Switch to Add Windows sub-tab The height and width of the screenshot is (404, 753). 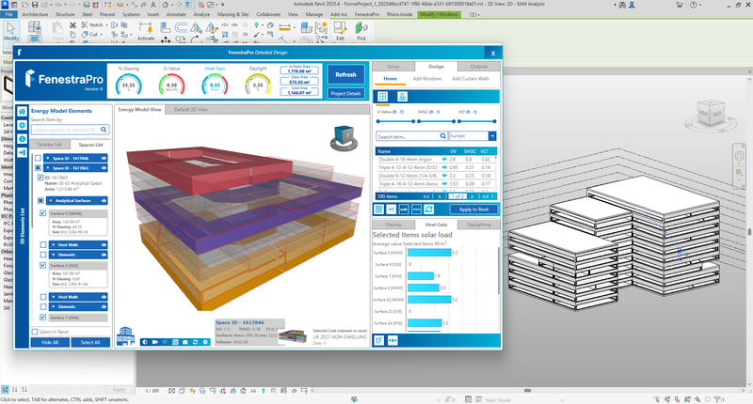(x=427, y=79)
